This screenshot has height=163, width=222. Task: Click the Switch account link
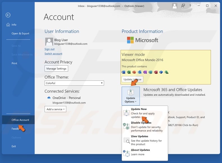pos(53,54)
